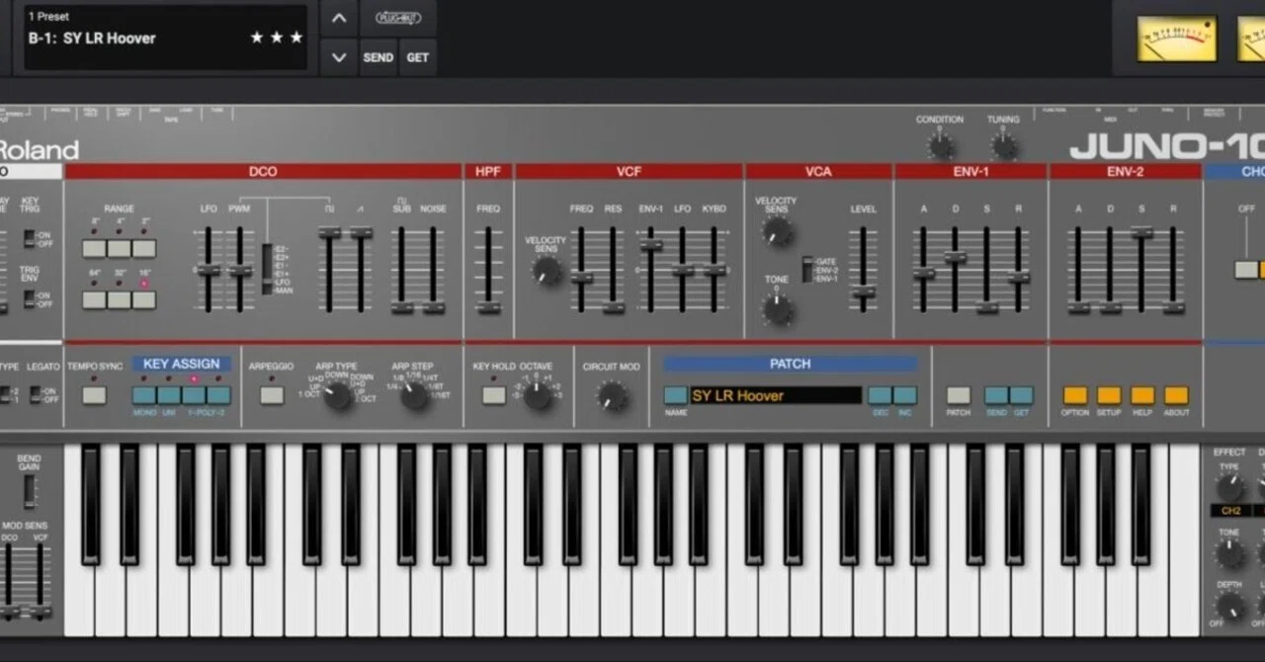This screenshot has width=1265, height=662.
Task: Click the VCF KYBD slider
Action: pyautogui.click(x=714, y=270)
